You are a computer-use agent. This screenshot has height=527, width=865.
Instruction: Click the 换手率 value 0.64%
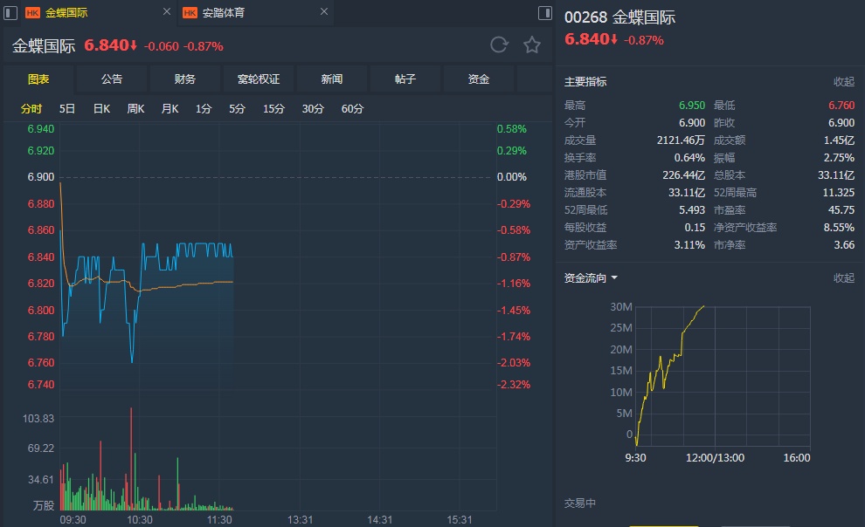point(689,158)
